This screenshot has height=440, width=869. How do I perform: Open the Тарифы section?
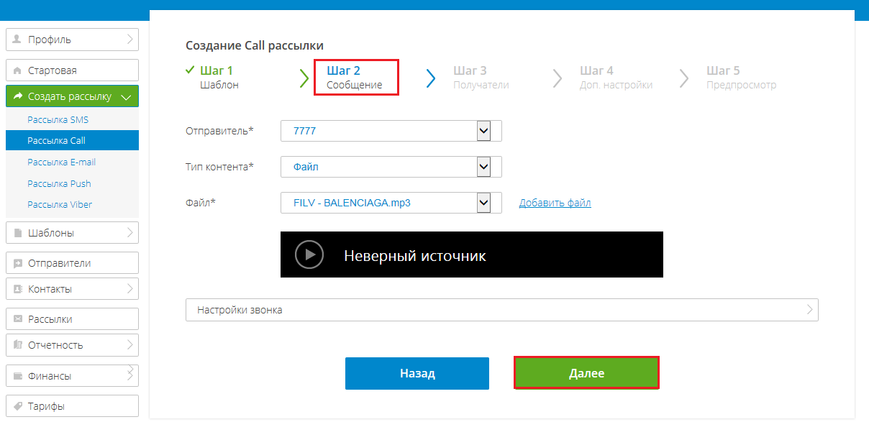click(72, 406)
